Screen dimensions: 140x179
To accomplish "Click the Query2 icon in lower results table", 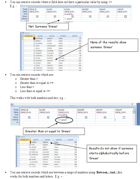I will coord(19,137).
